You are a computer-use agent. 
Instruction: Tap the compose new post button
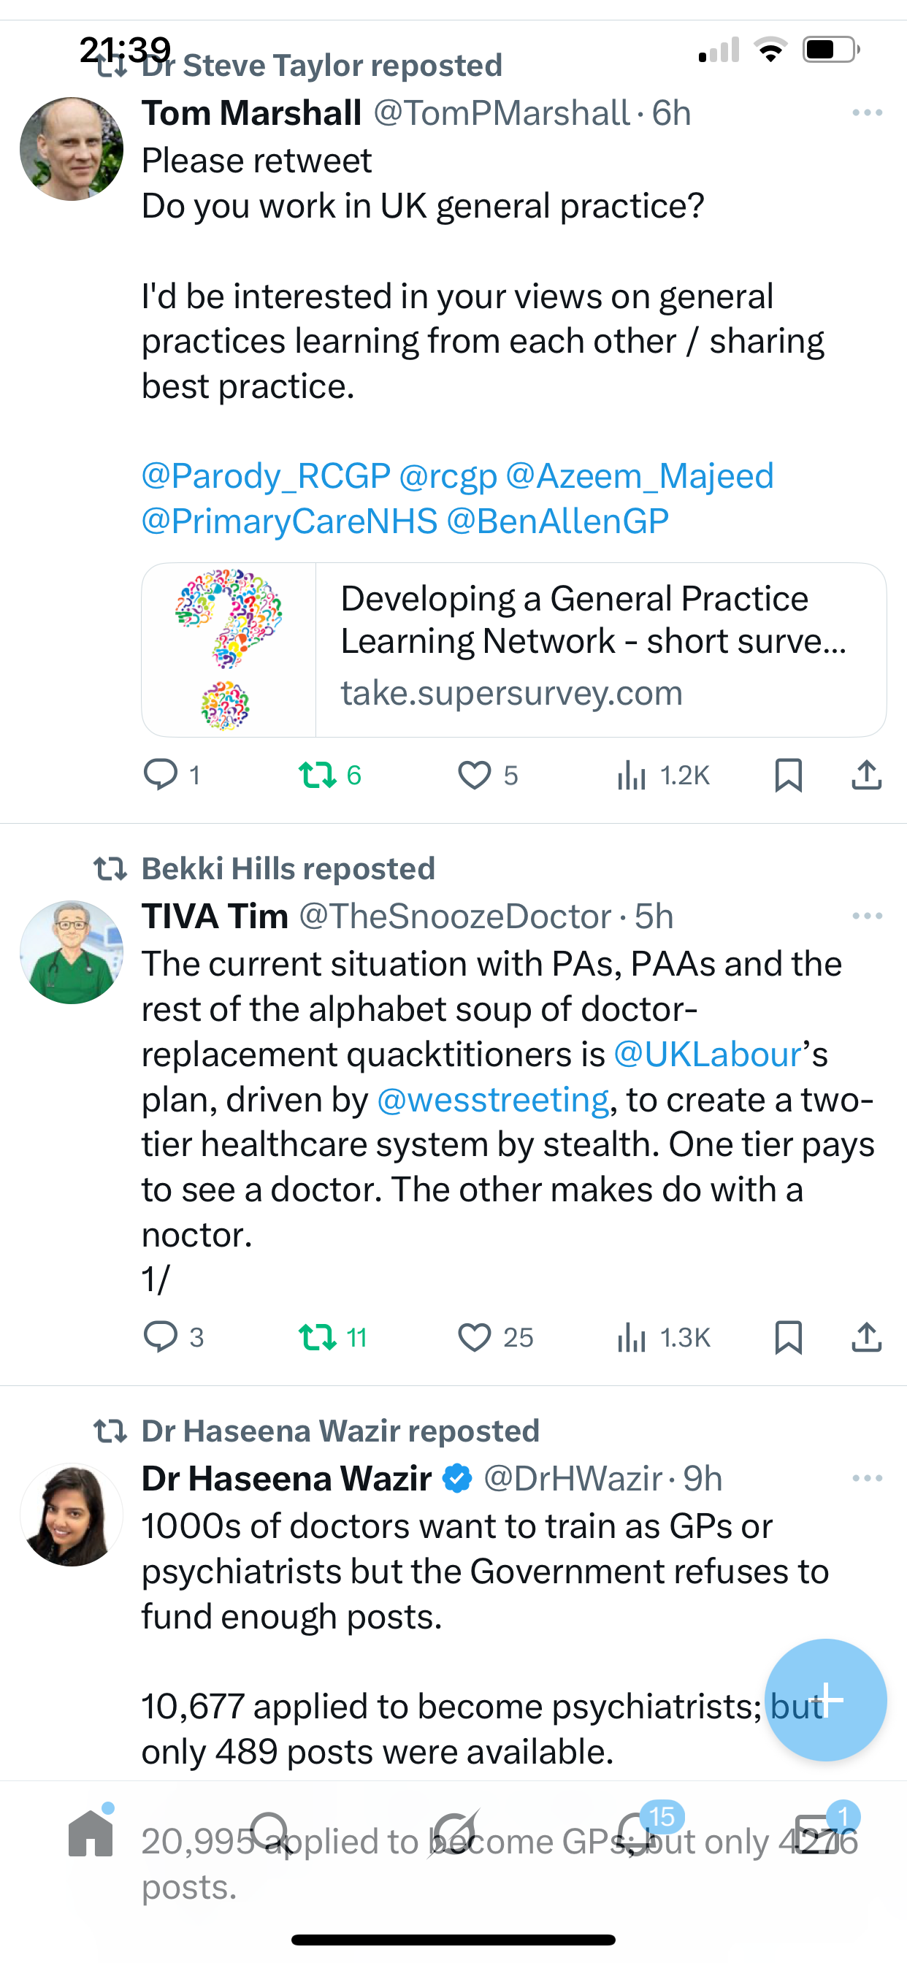[825, 1699]
